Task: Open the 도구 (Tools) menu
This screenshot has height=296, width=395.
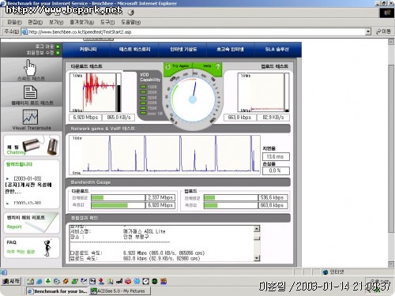Action: point(107,22)
